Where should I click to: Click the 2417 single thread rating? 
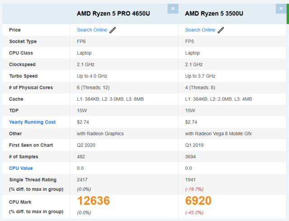click(x=82, y=180)
